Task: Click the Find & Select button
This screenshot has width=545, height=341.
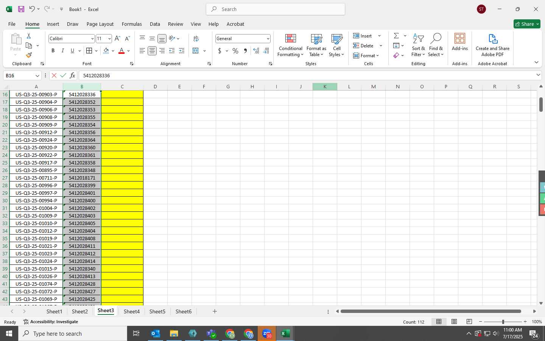Action: click(x=436, y=45)
